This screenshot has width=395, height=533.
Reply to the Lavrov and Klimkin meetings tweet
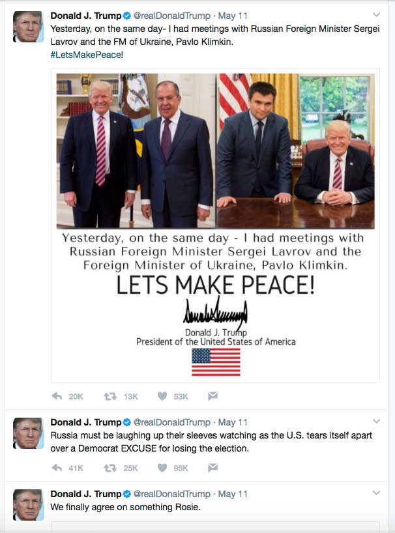pos(57,396)
